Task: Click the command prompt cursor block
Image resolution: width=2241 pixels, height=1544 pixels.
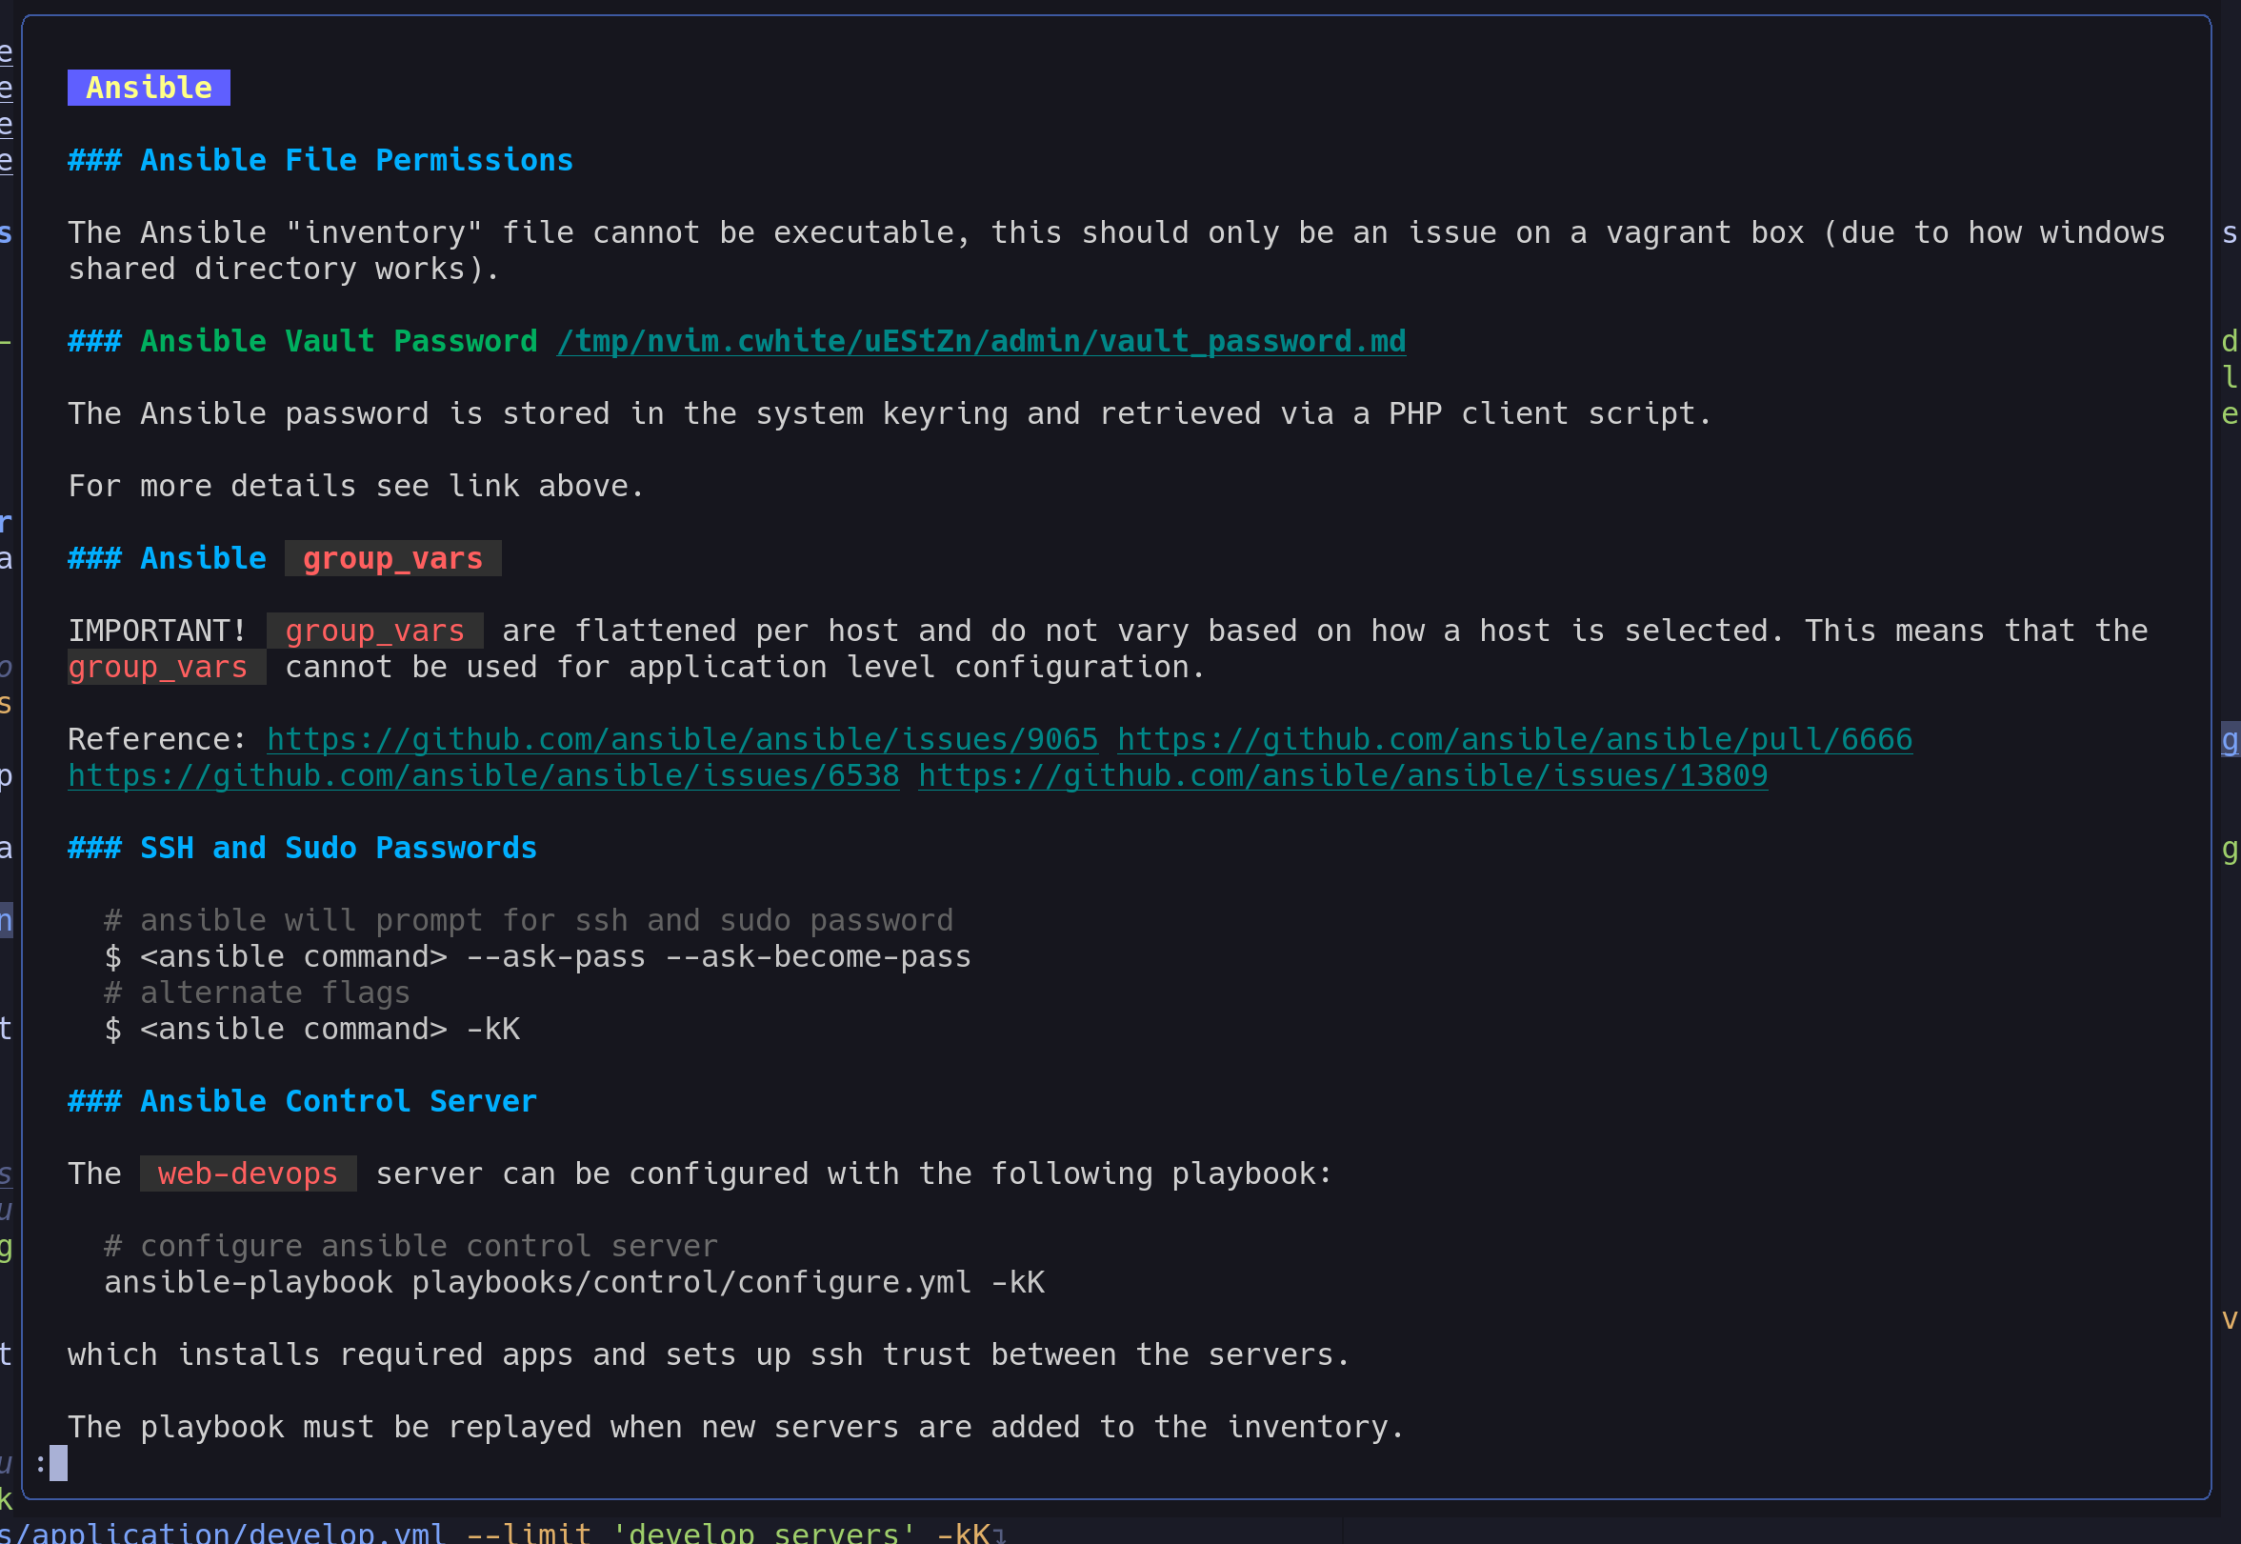Action: (x=58, y=1463)
